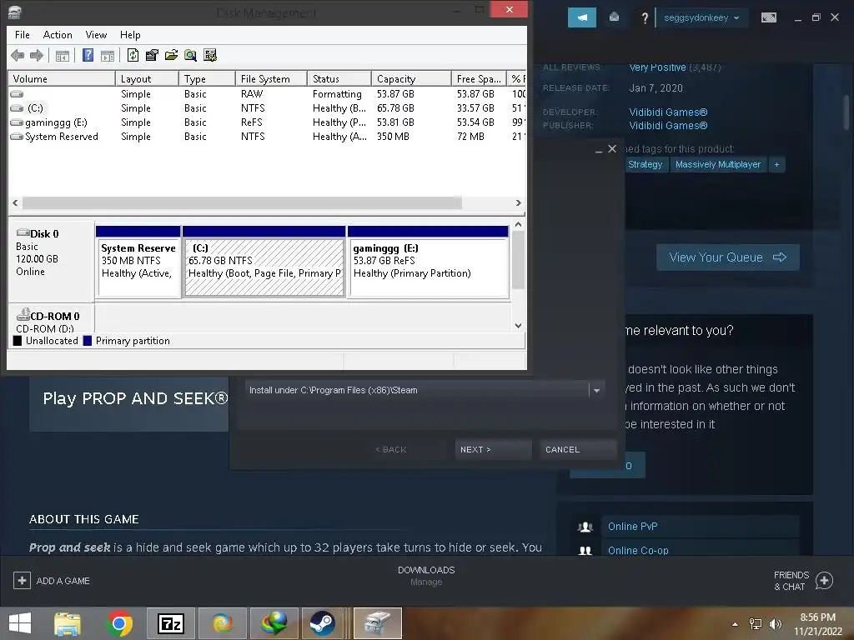854x640 pixels.
Task: Click the open folder toolbar icon
Action: (x=171, y=55)
